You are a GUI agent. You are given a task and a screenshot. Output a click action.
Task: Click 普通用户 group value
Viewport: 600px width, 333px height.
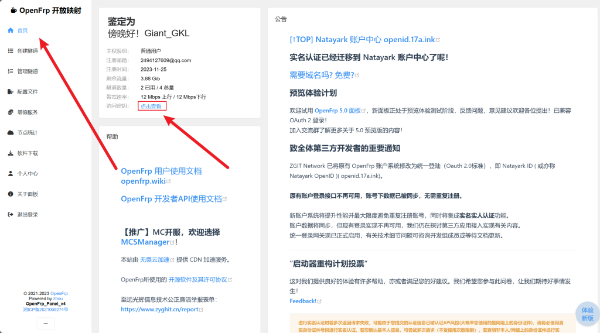tap(151, 51)
